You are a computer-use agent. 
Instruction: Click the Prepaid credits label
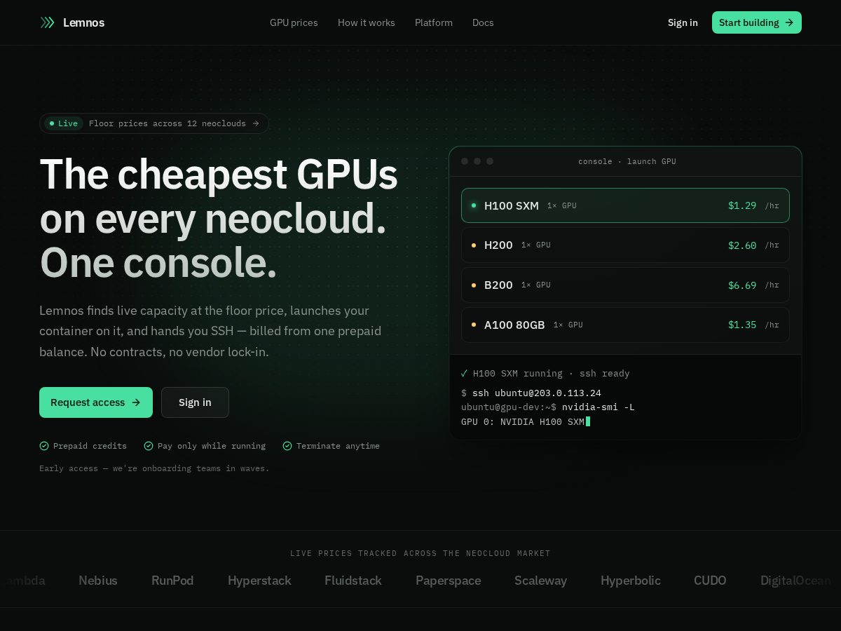point(90,446)
